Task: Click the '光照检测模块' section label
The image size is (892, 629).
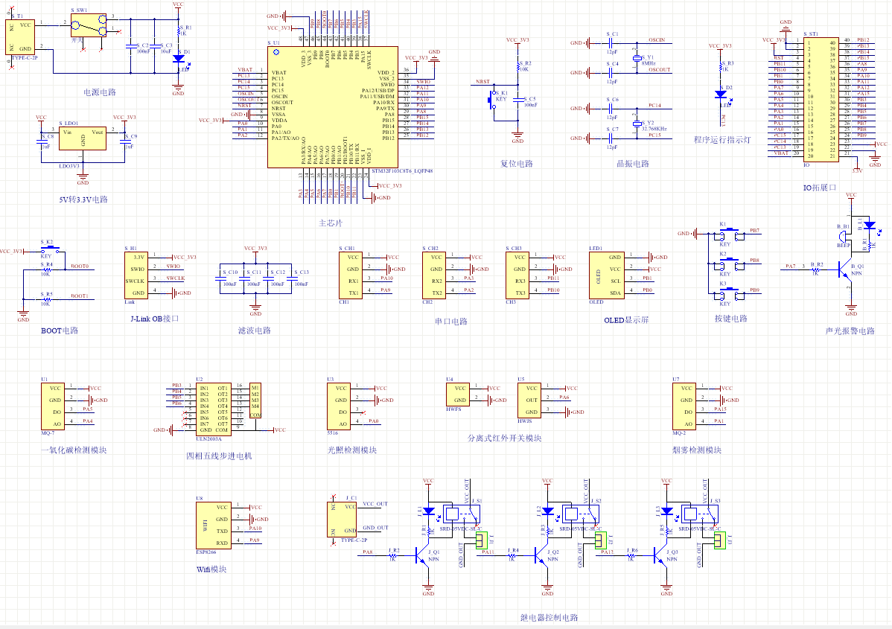Action: tap(352, 450)
